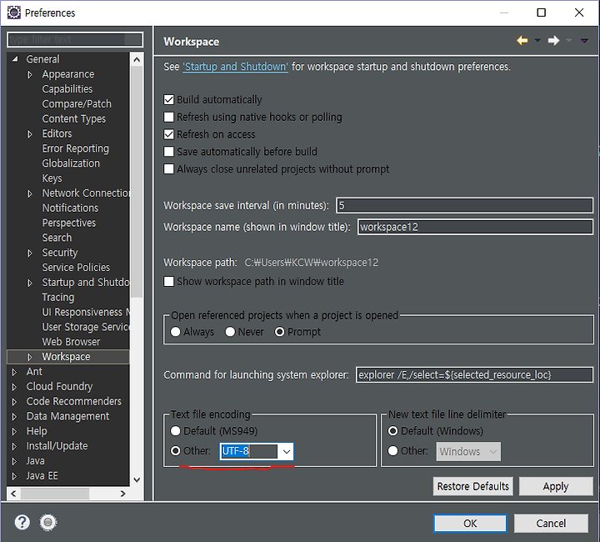Click Restore Defaults button

(x=473, y=486)
